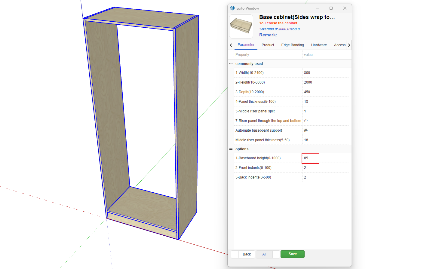
Task: Switch to the Product tab
Action: [x=268, y=45]
